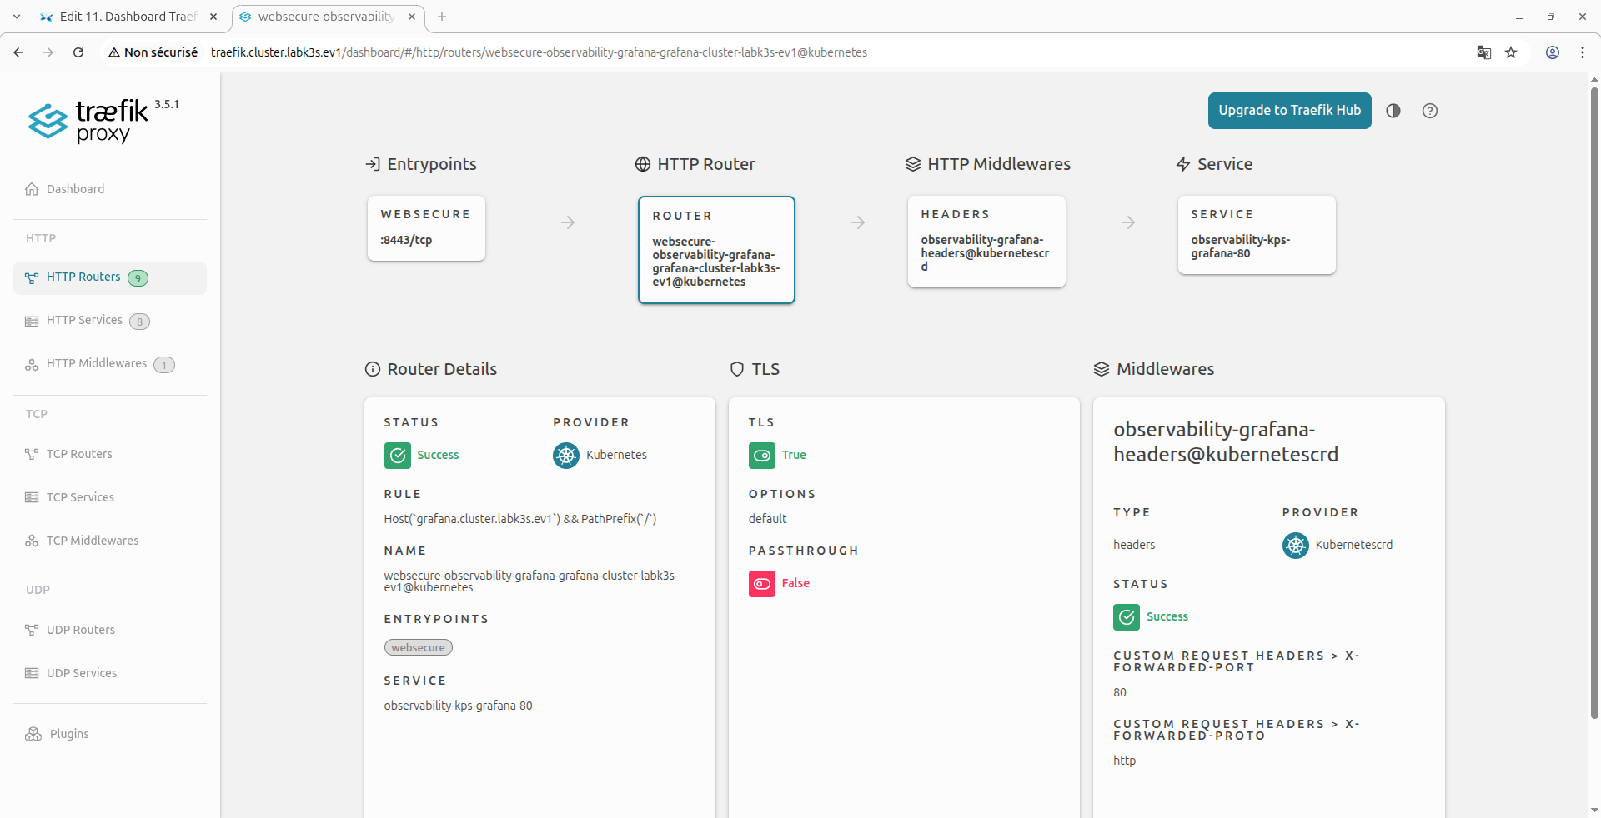The height and width of the screenshot is (818, 1601).
Task: Open the tab search dropdown arrow
Action: [x=17, y=17]
